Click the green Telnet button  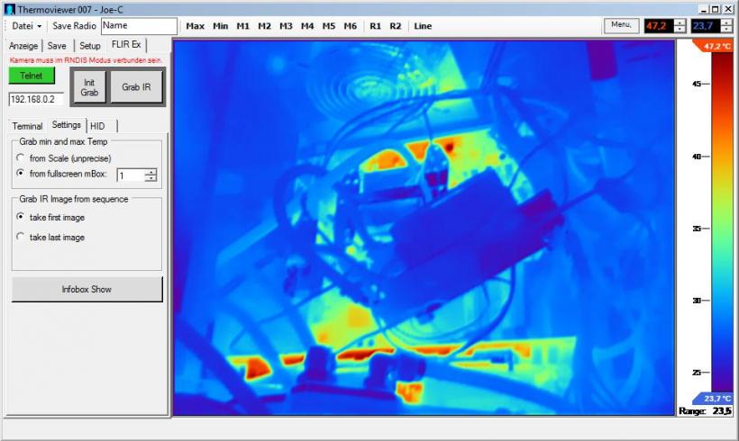coord(32,76)
